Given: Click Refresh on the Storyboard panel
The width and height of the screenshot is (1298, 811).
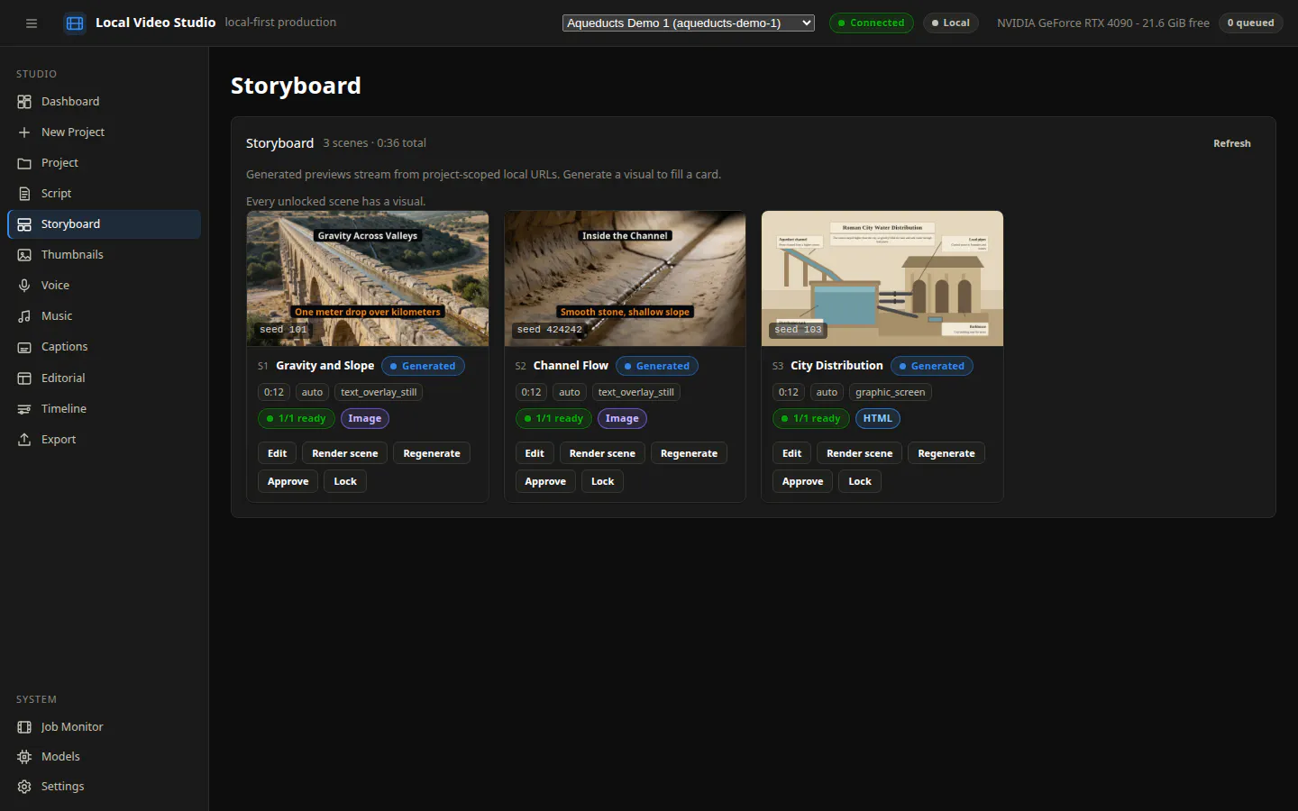Looking at the screenshot, I should point(1231,143).
